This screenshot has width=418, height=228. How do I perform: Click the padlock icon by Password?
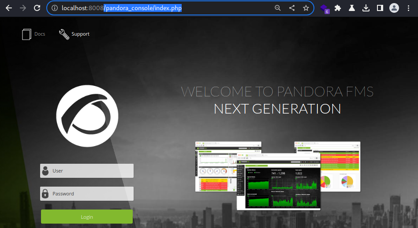pos(45,194)
